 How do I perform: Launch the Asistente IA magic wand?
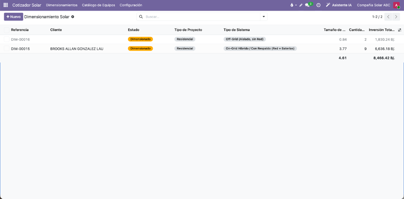328,5
